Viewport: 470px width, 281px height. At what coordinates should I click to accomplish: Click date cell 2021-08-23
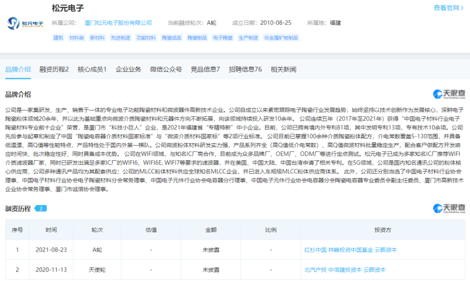pyautogui.click(x=52, y=250)
